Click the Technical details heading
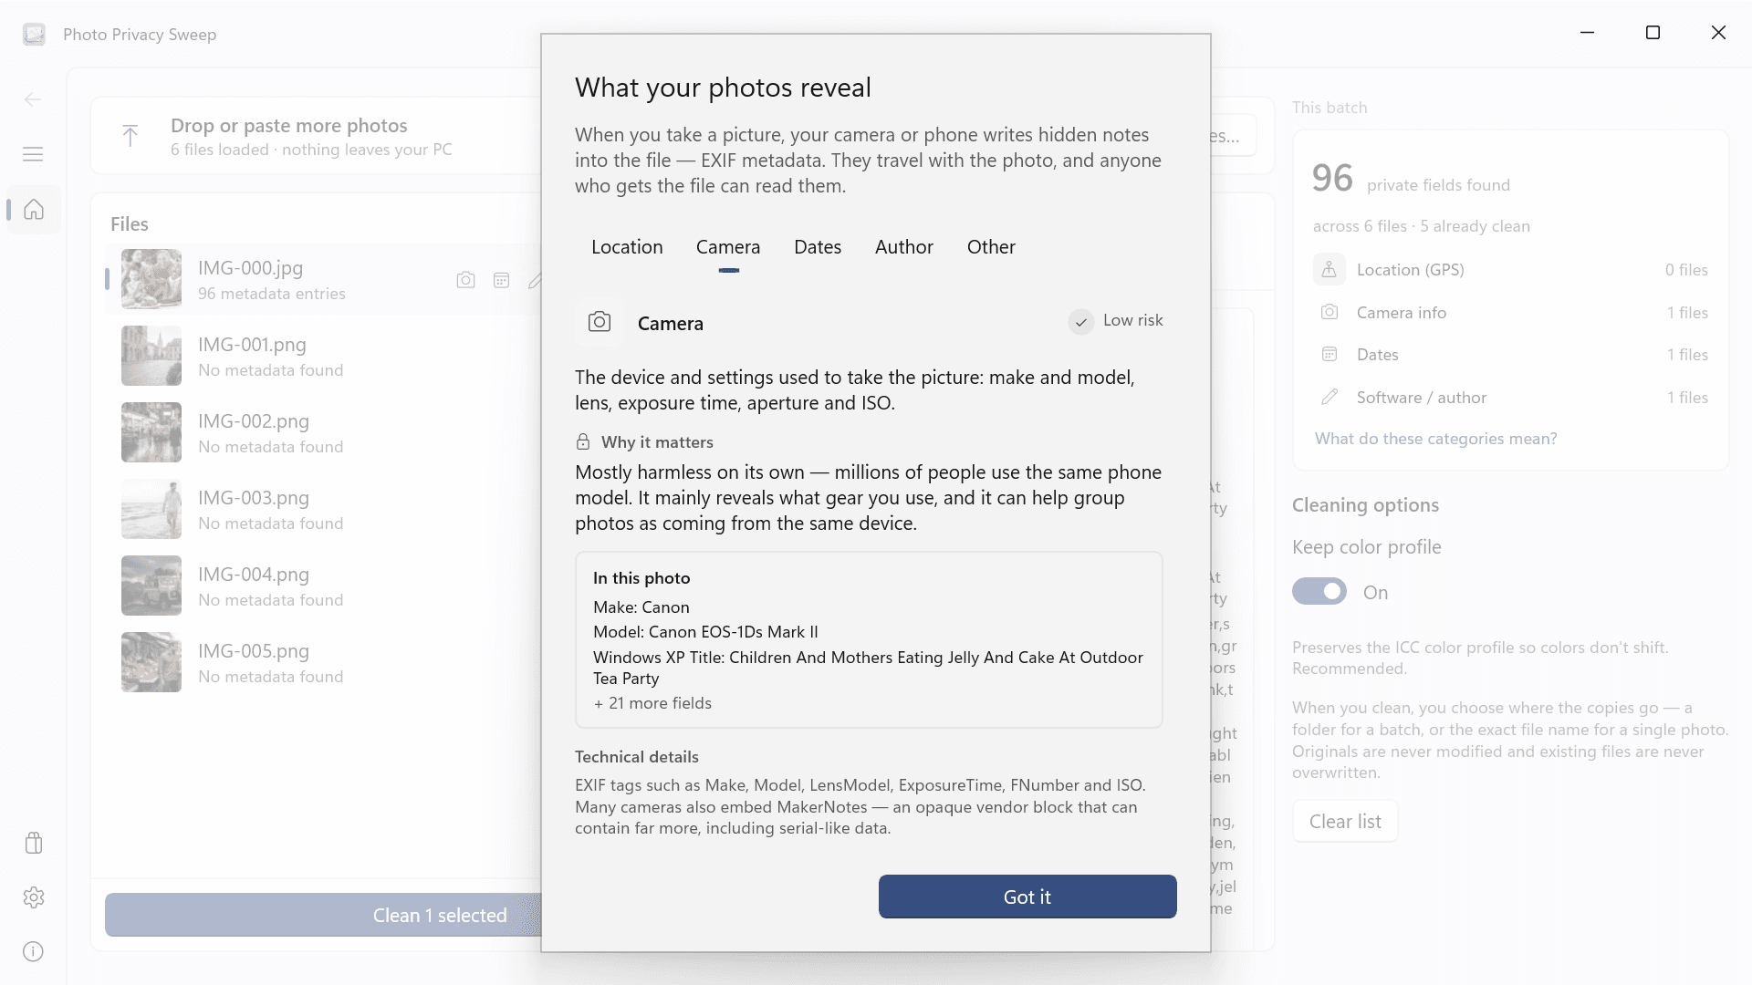Image resolution: width=1752 pixels, height=985 pixels. point(637,757)
